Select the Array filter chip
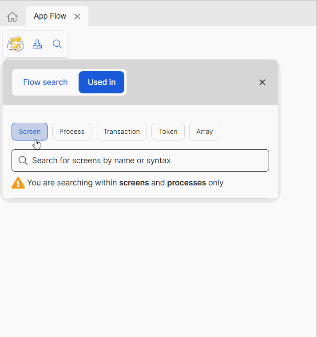The image size is (317, 337). pos(205,132)
